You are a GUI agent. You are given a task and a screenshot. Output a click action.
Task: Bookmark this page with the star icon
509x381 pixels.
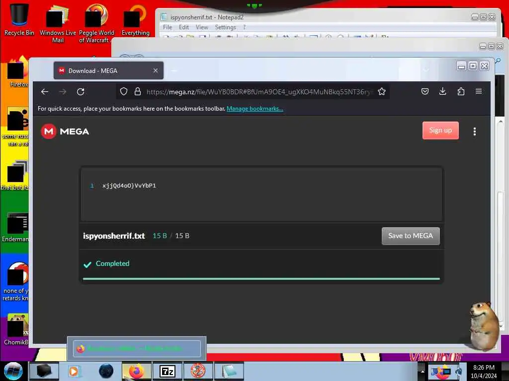pos(382,92)
